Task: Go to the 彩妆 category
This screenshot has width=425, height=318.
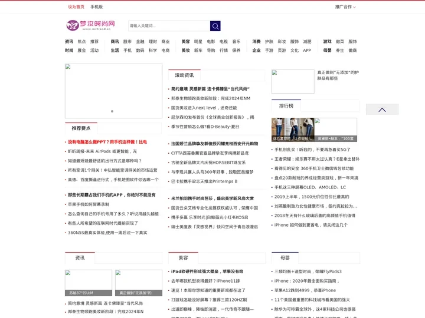Action: tap(282, 41)
